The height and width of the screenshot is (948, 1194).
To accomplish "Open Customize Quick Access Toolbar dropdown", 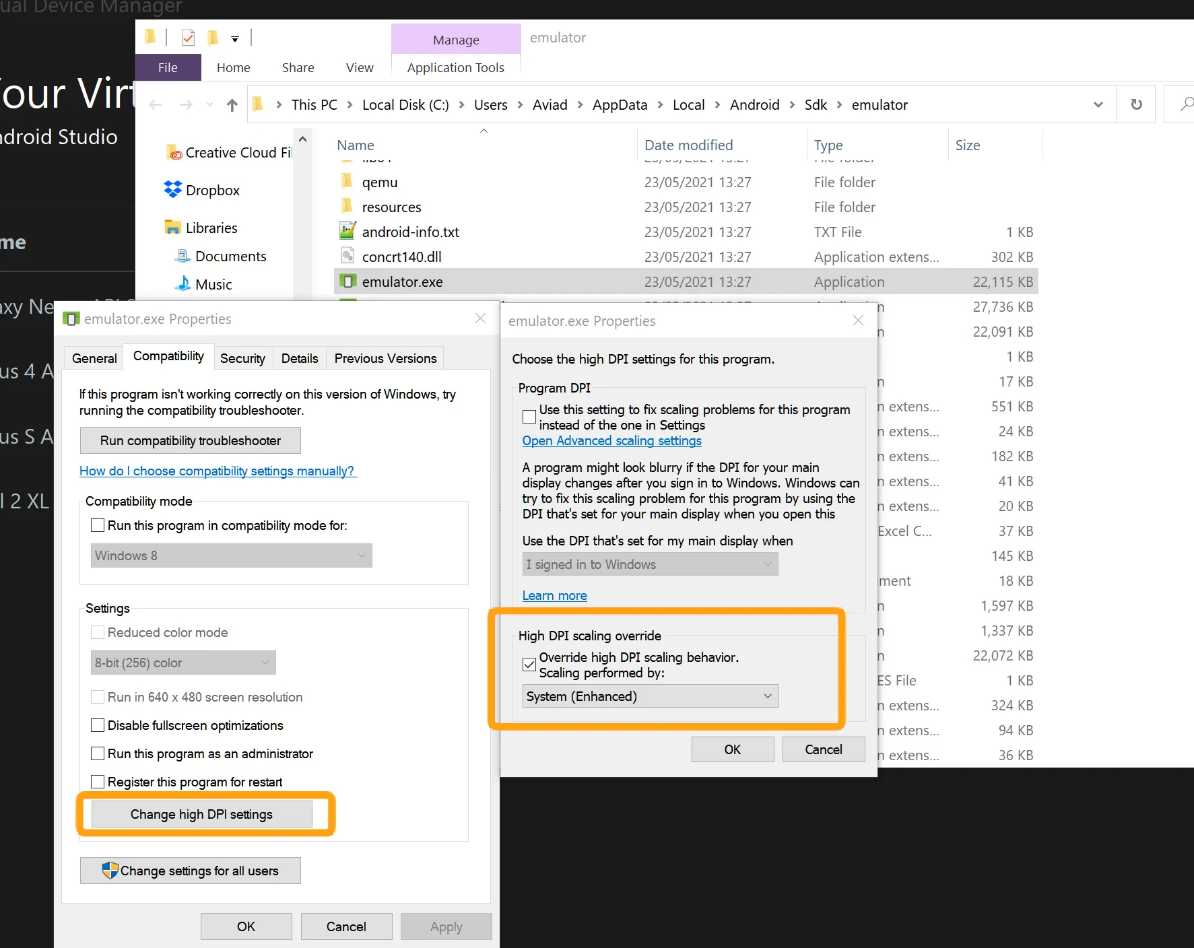I will [x=235, y=39].
